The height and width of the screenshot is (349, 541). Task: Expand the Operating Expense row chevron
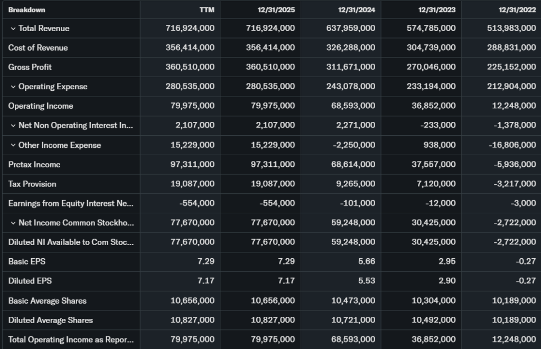tap(13, 87)
